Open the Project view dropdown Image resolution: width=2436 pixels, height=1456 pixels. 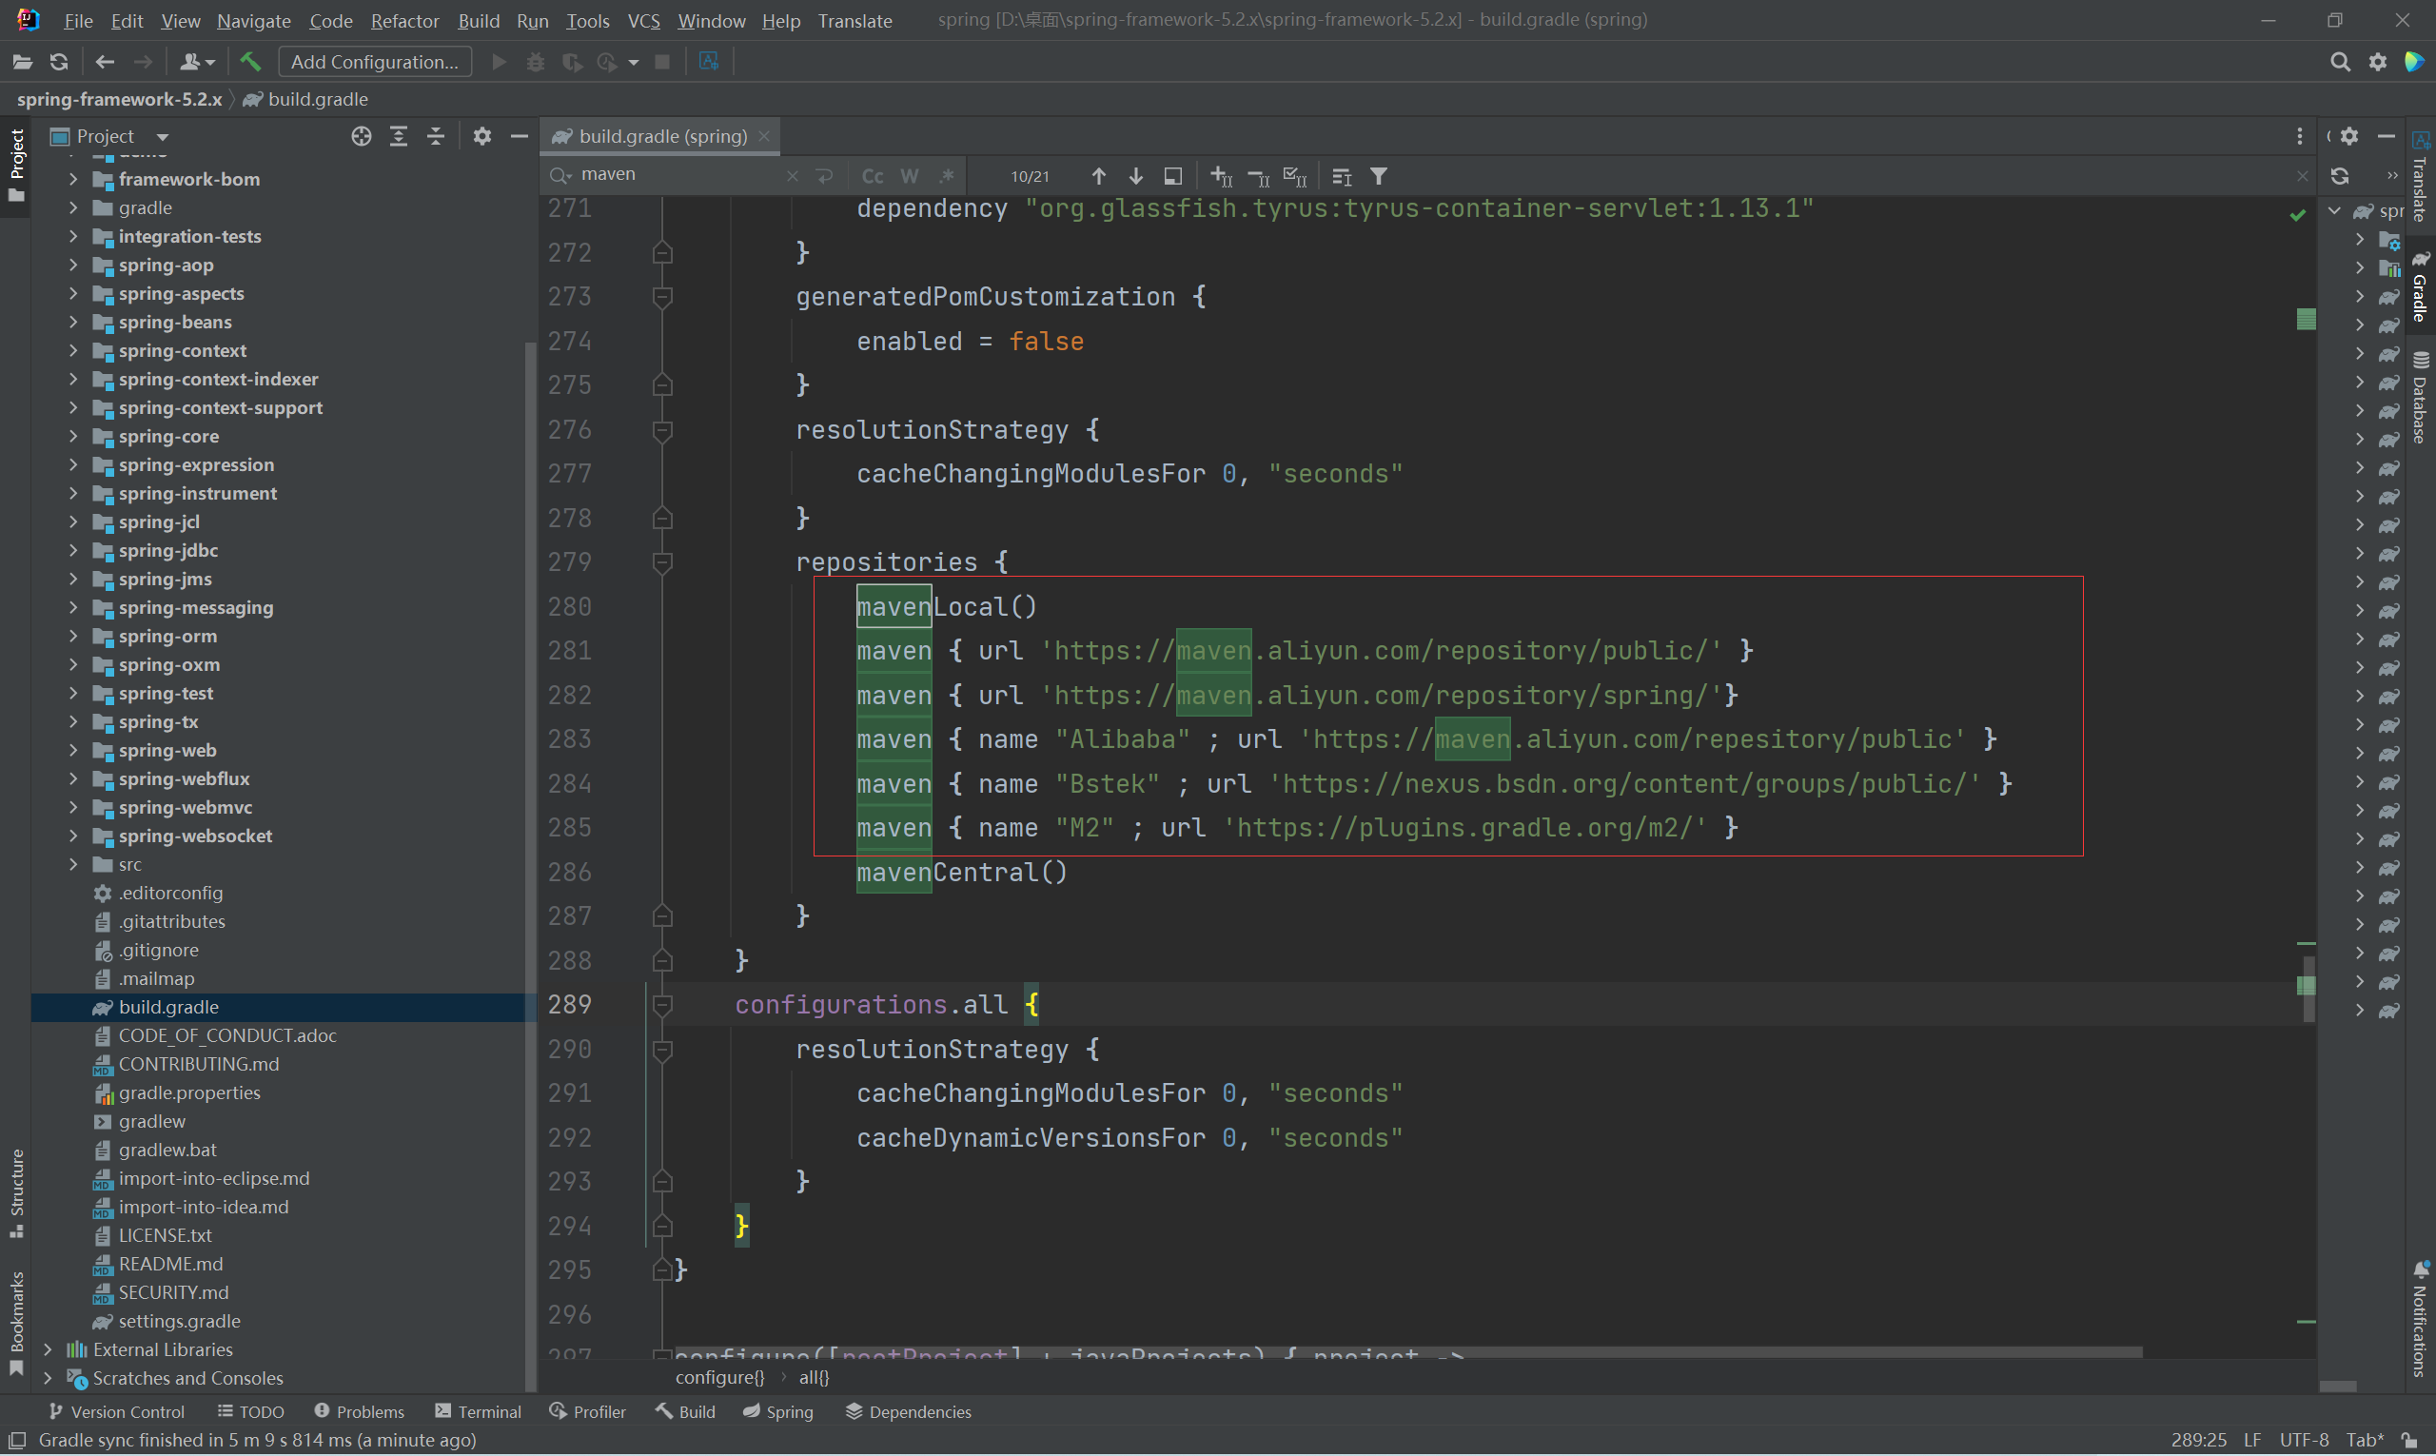[163, 136]
